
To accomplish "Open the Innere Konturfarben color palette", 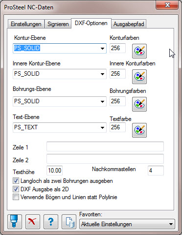I will 139,77.
